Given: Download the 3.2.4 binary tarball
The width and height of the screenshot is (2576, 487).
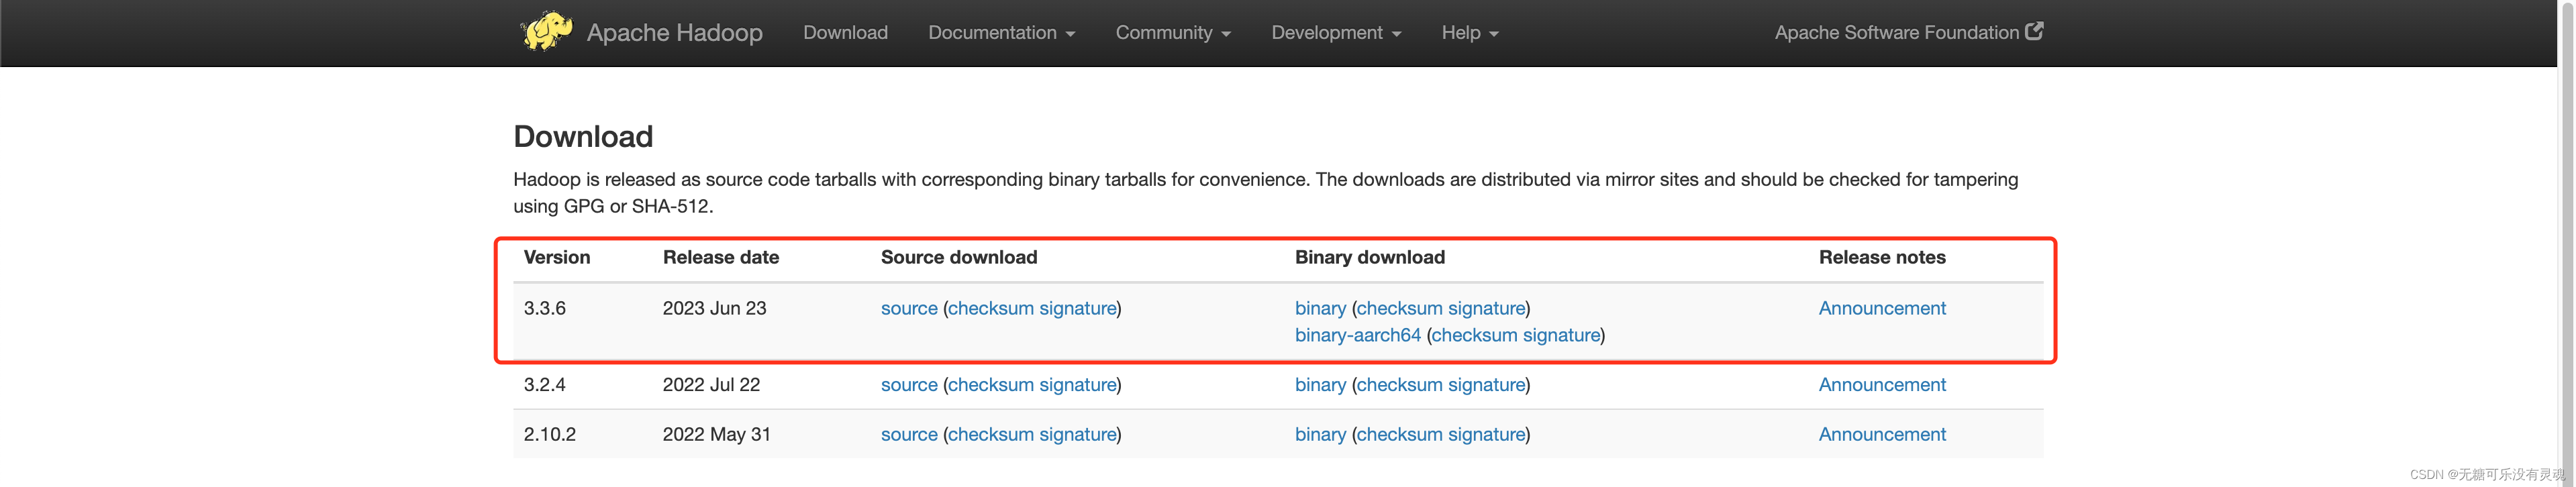Looking at the screenshot, I should click(x=1320, y=385).
